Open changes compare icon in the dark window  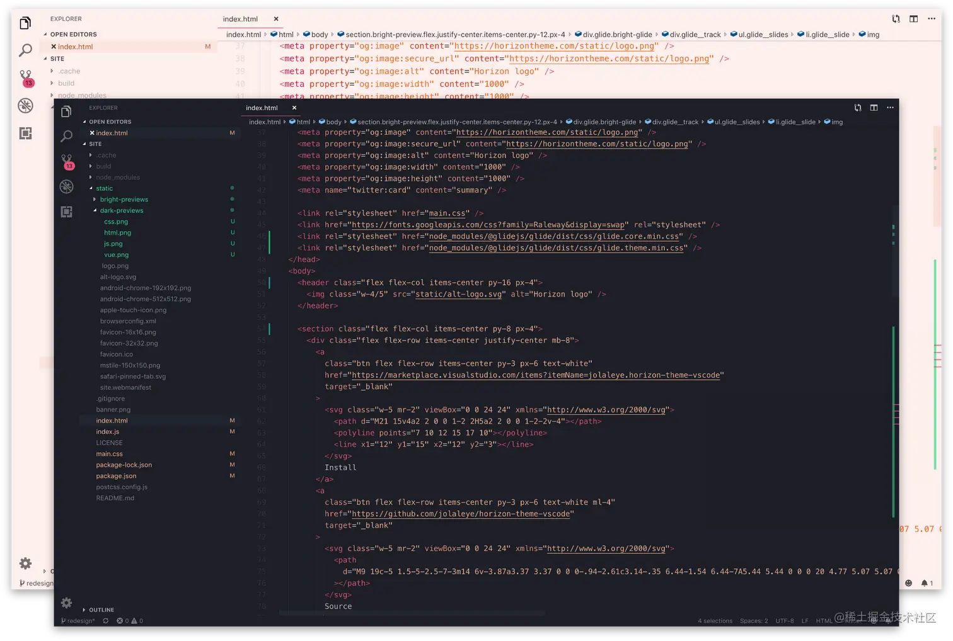point(857,108)
